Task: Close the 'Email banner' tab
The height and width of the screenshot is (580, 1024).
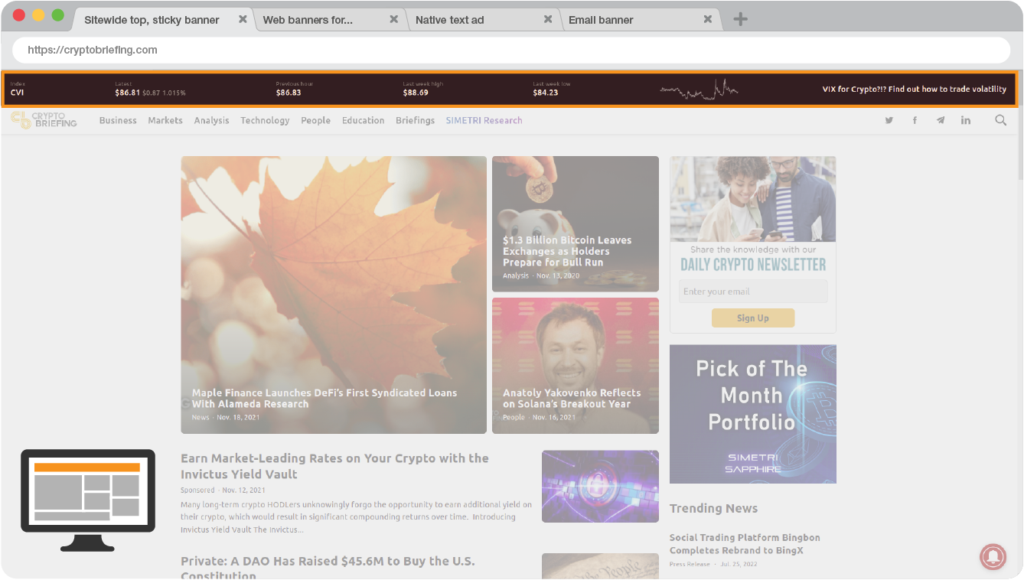Action: [708, 19]
